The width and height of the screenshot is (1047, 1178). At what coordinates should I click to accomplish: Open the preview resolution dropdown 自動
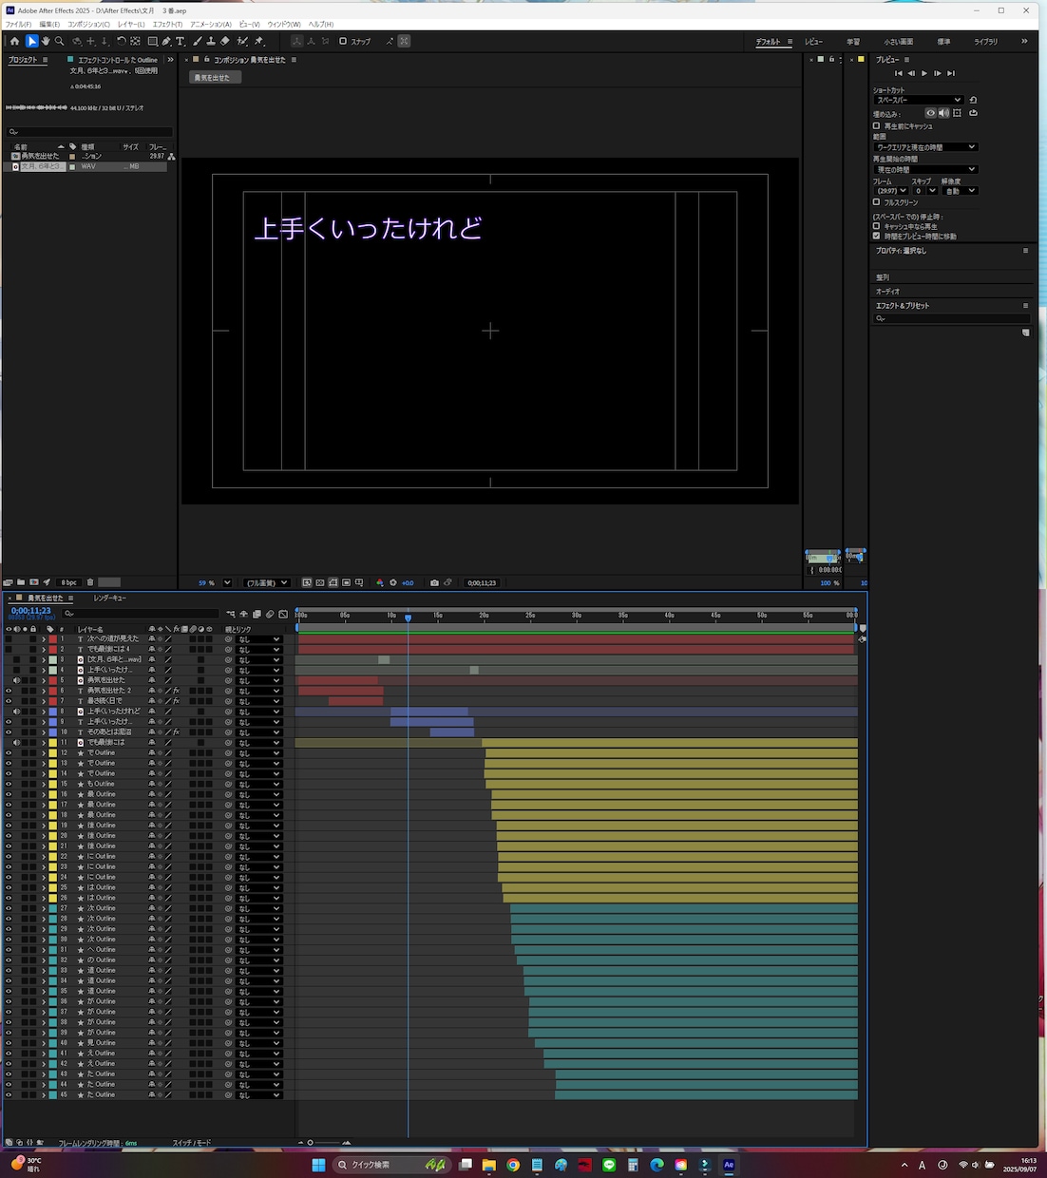pos(960,191)
